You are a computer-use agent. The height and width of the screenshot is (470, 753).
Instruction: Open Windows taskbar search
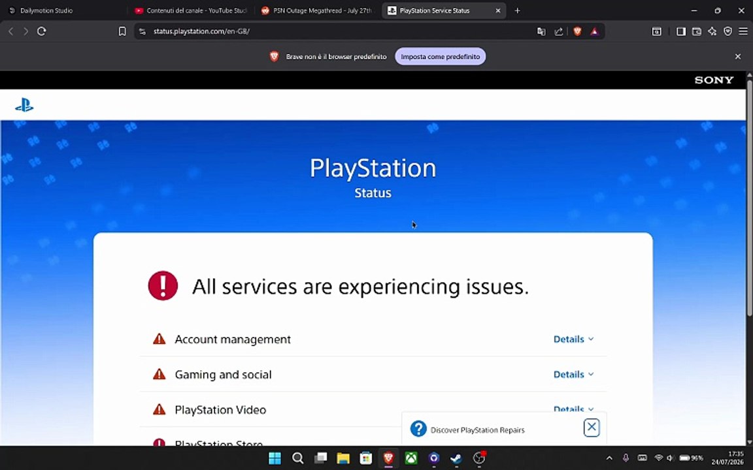[x=298, y=458]
